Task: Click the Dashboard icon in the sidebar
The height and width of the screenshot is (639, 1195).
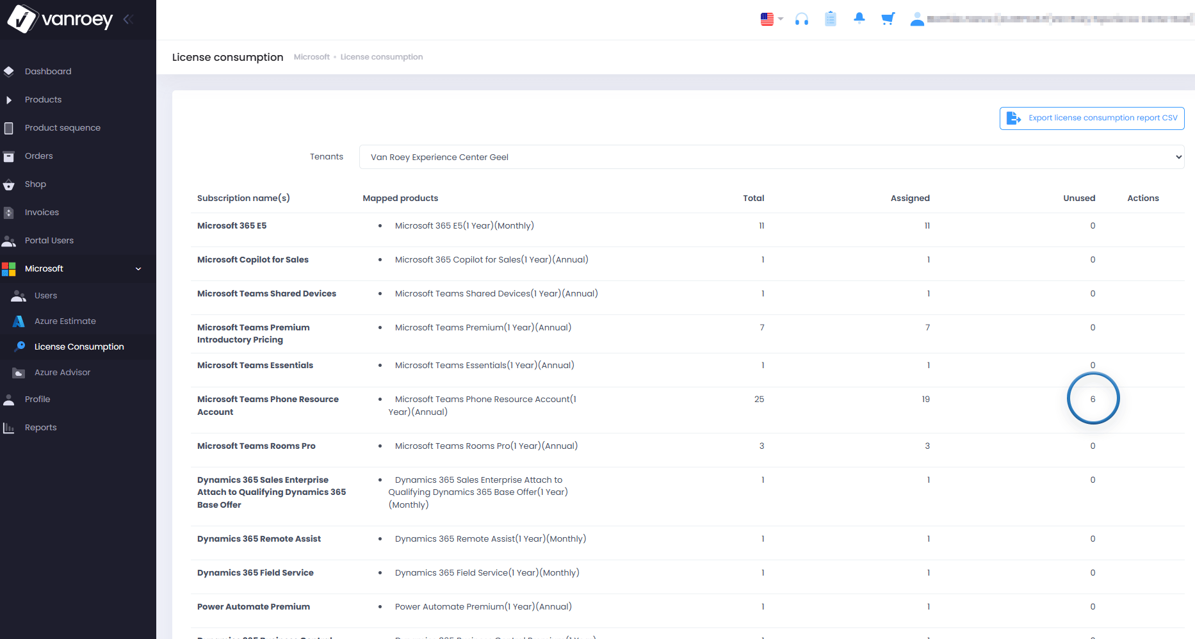Action: 9,71
